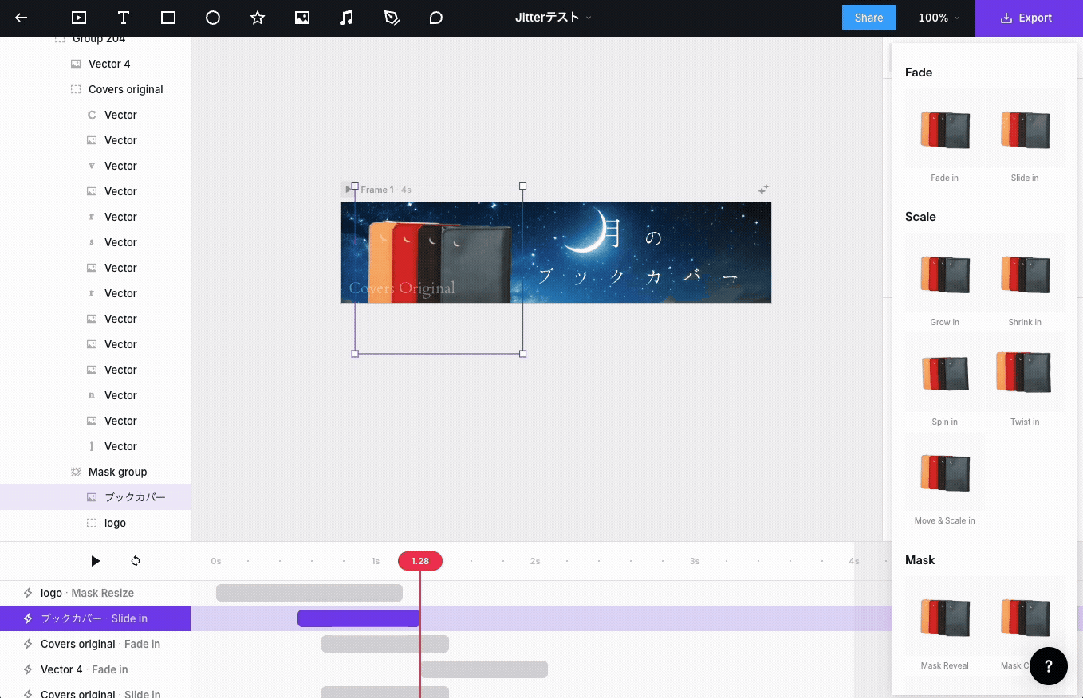Select the Mask group layer
This screenshot has height=698, width=1083.
117,472
